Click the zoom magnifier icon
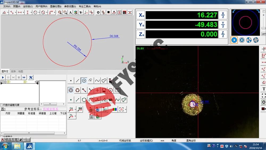The width and height of the screenshot is (266, 150). click(x=60, y=13)
